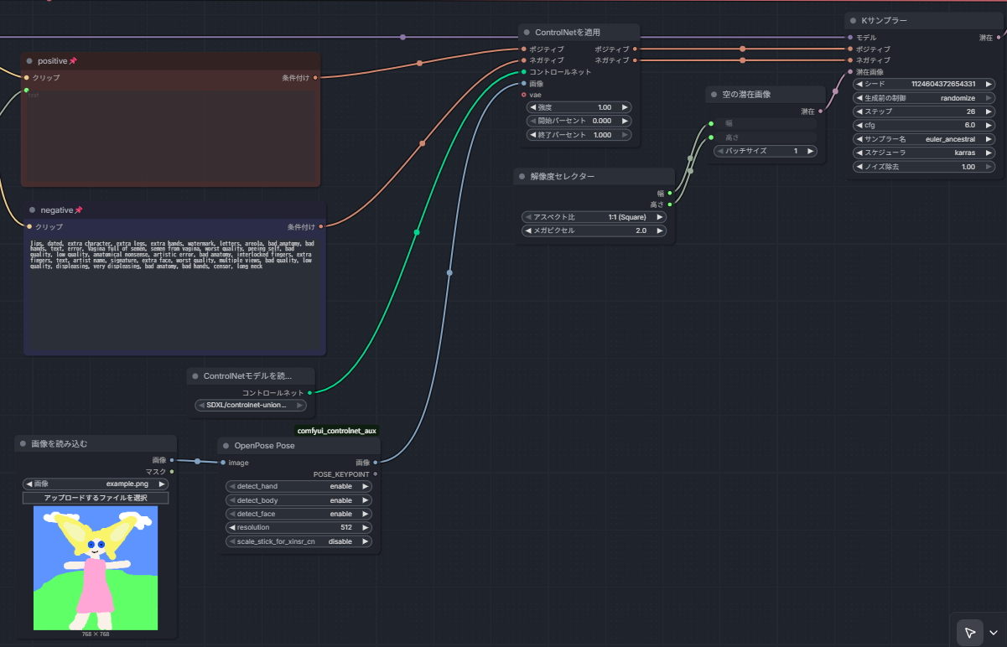Open the アスペクト比 1:1 (Square) dropdown
Viewport: 1007px width, 647px height.
[x=594, y=216]
